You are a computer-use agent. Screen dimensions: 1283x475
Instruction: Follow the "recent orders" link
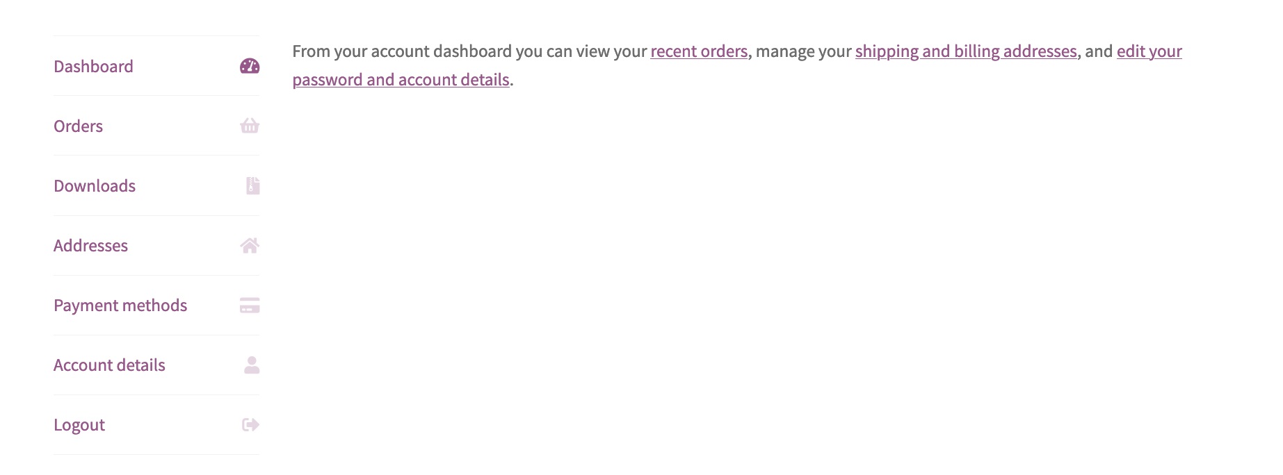pos(699,51)
